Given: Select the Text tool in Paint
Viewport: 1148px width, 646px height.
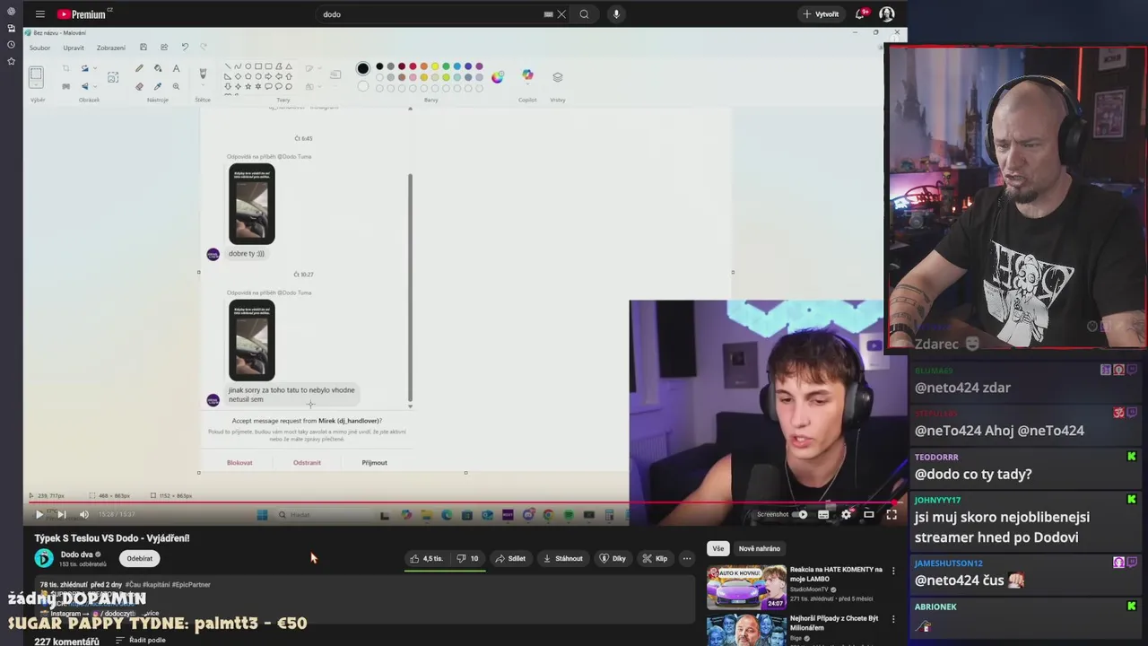Looking at the screenshot, I should (176, 68).
